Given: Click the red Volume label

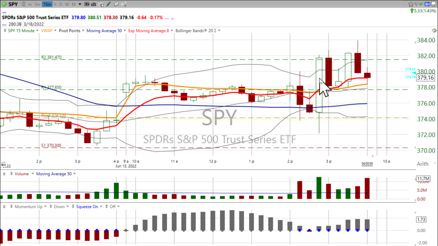Looking at the screenshot, I should tap(21, 174).
